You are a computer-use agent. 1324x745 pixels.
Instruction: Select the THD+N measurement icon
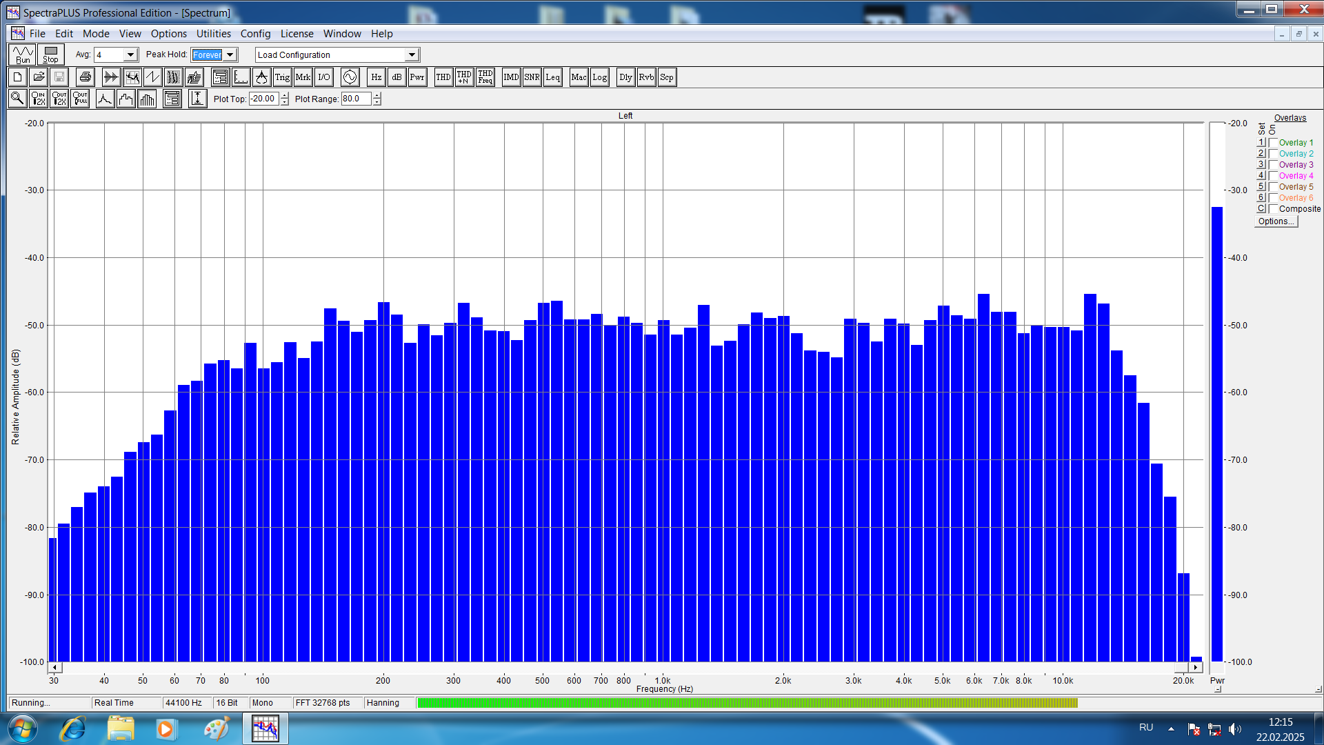tap(464, 77)
